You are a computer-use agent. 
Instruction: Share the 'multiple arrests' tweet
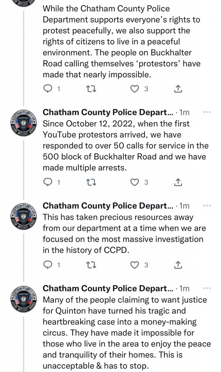click(178, 182)
